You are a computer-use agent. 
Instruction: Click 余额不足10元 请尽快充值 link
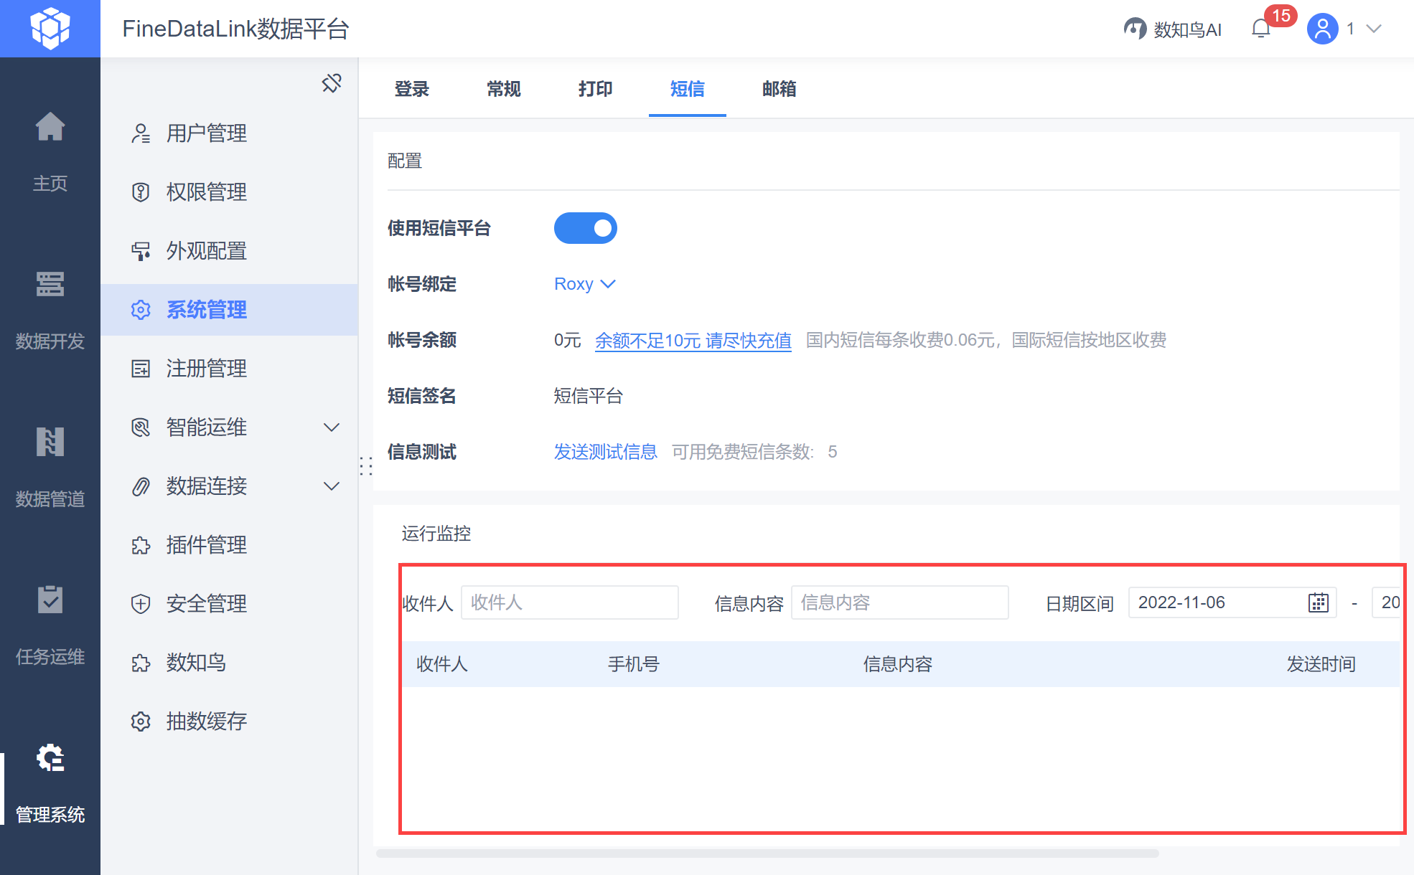[693, 340]
